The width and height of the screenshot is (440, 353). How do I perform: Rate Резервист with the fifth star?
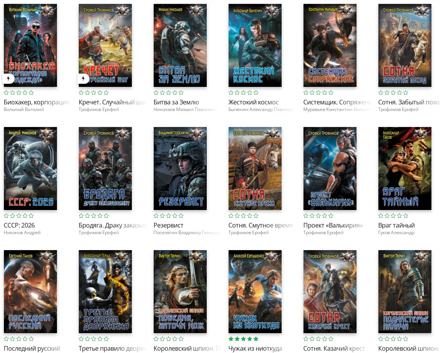181,216
